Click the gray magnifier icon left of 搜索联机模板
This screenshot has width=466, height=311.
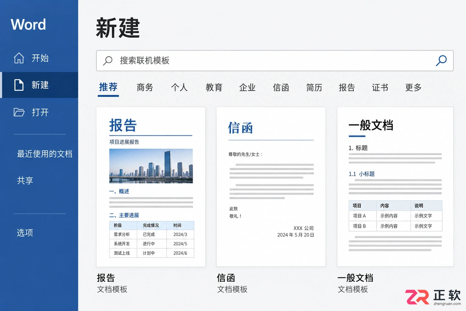(107, 61)
